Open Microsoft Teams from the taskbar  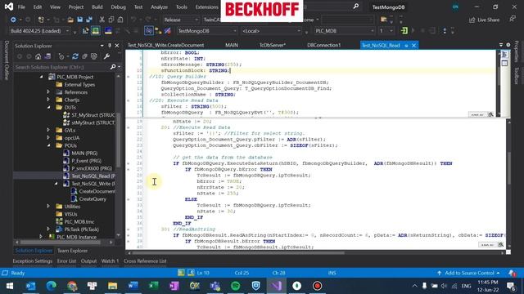click(215, 286)
